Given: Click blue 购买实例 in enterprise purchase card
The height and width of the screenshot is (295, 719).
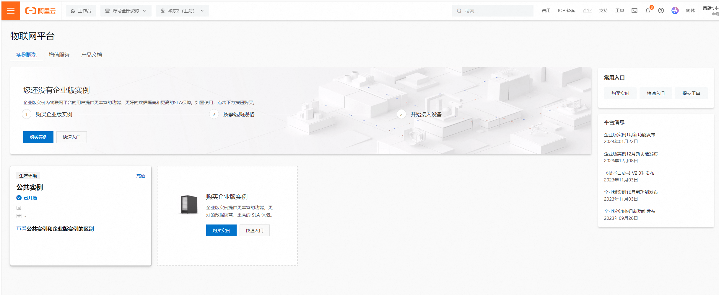Looking at the screenshot, I should coord(221,230).
